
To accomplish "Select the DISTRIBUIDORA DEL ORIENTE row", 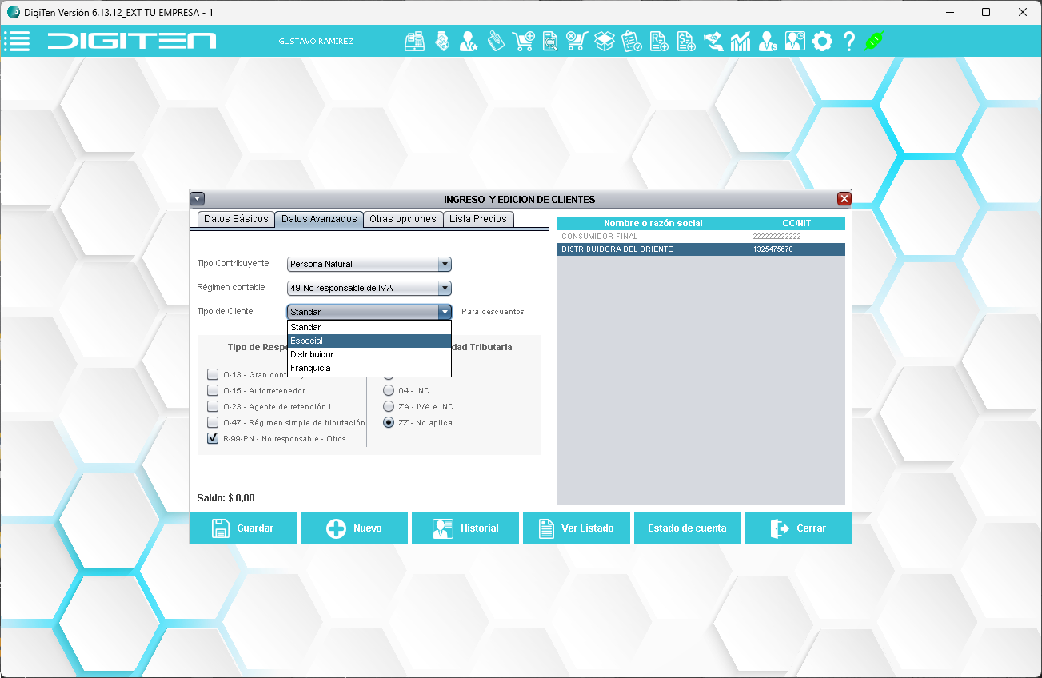I will point(701,249).
